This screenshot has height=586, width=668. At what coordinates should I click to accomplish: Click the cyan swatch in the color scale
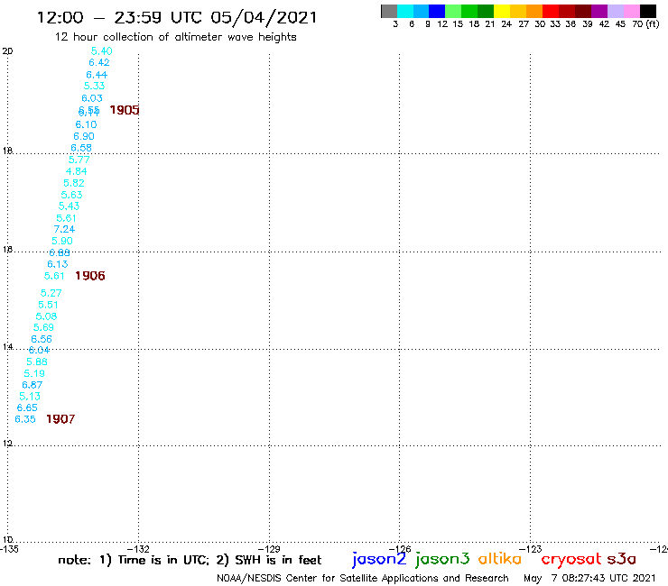tap(405, 11)
